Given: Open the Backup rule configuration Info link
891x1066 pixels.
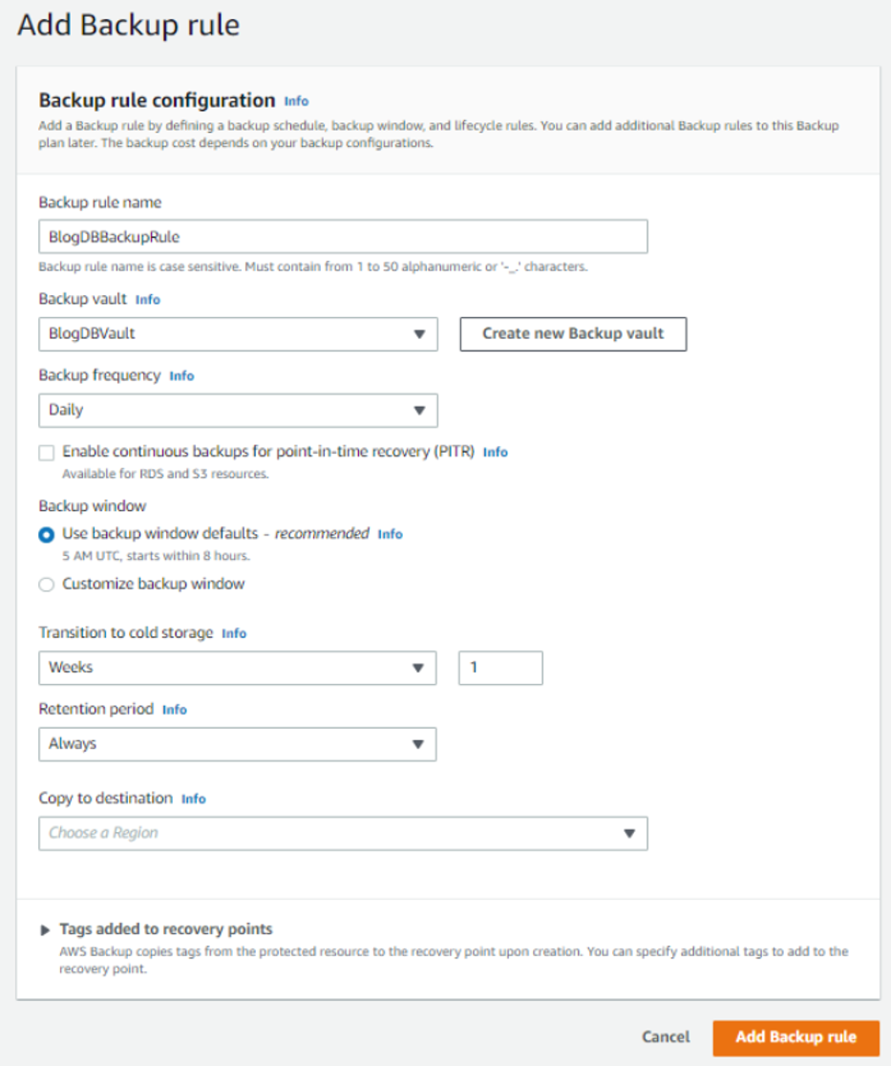Looking at the screenshot, I should (x=295, y=100).
